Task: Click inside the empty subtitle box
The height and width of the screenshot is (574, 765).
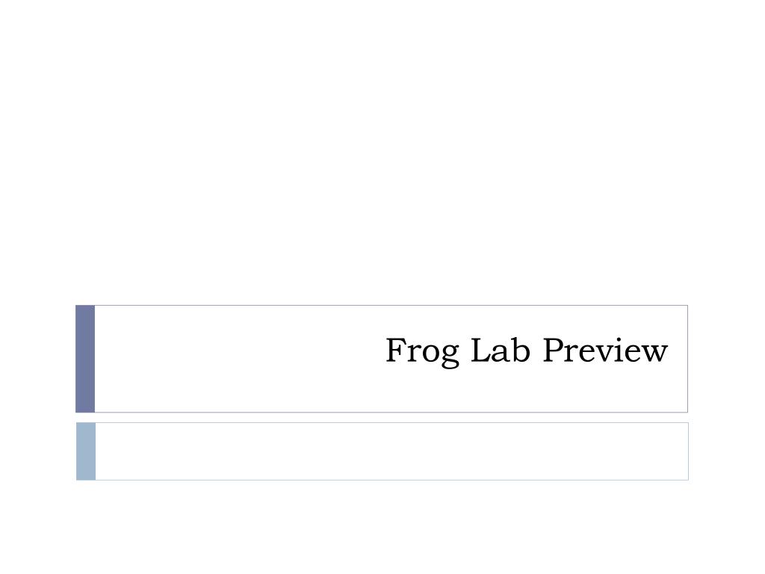Action: click(x=391, y=451)
